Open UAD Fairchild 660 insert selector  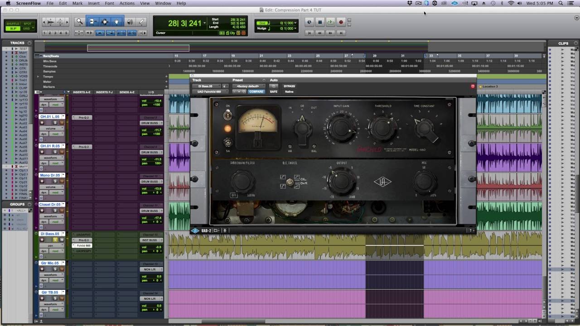[x=210, y=91]
